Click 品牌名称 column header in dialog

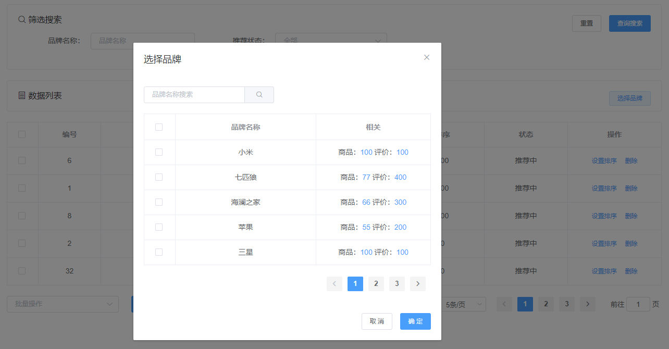(x=245, y=127)
